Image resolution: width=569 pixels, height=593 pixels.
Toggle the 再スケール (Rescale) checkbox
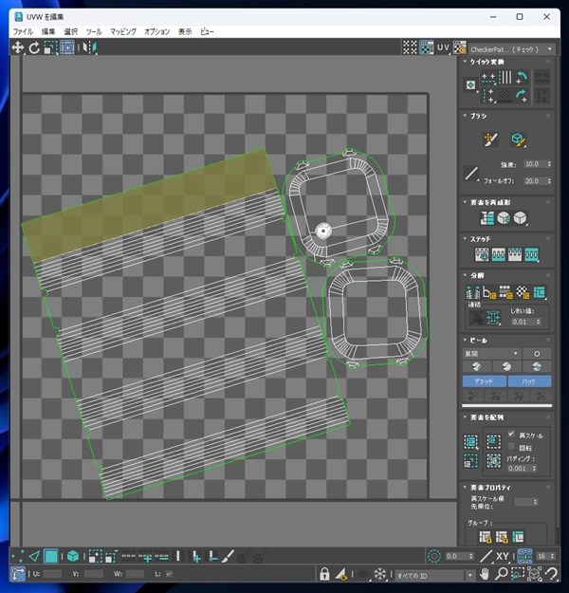512,435
